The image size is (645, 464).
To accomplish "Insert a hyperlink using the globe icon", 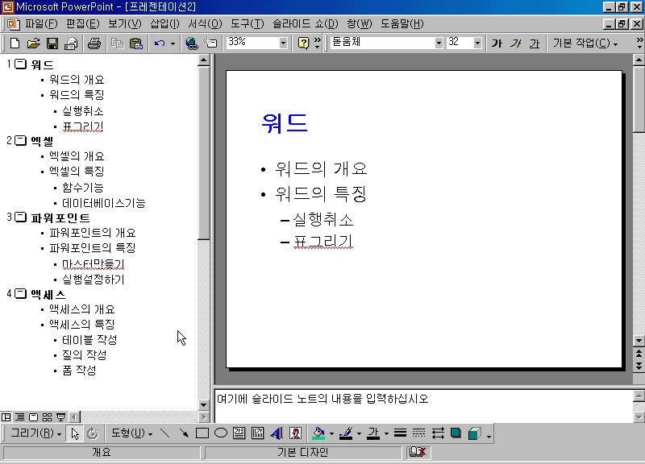I will pos(191,43).
